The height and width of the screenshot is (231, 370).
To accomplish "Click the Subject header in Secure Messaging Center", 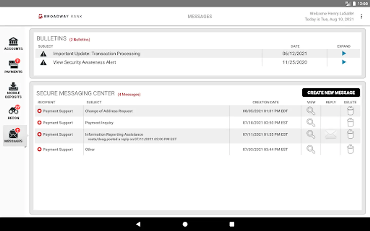I will (94, 102).
